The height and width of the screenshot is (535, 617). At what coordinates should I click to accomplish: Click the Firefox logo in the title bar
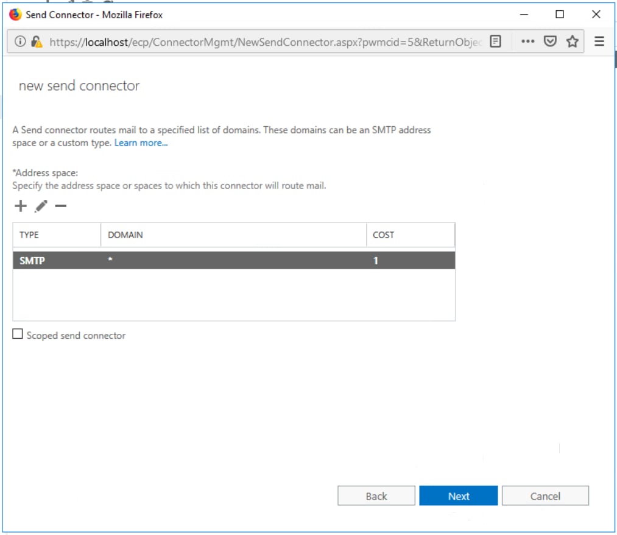[x=15, y=15]
